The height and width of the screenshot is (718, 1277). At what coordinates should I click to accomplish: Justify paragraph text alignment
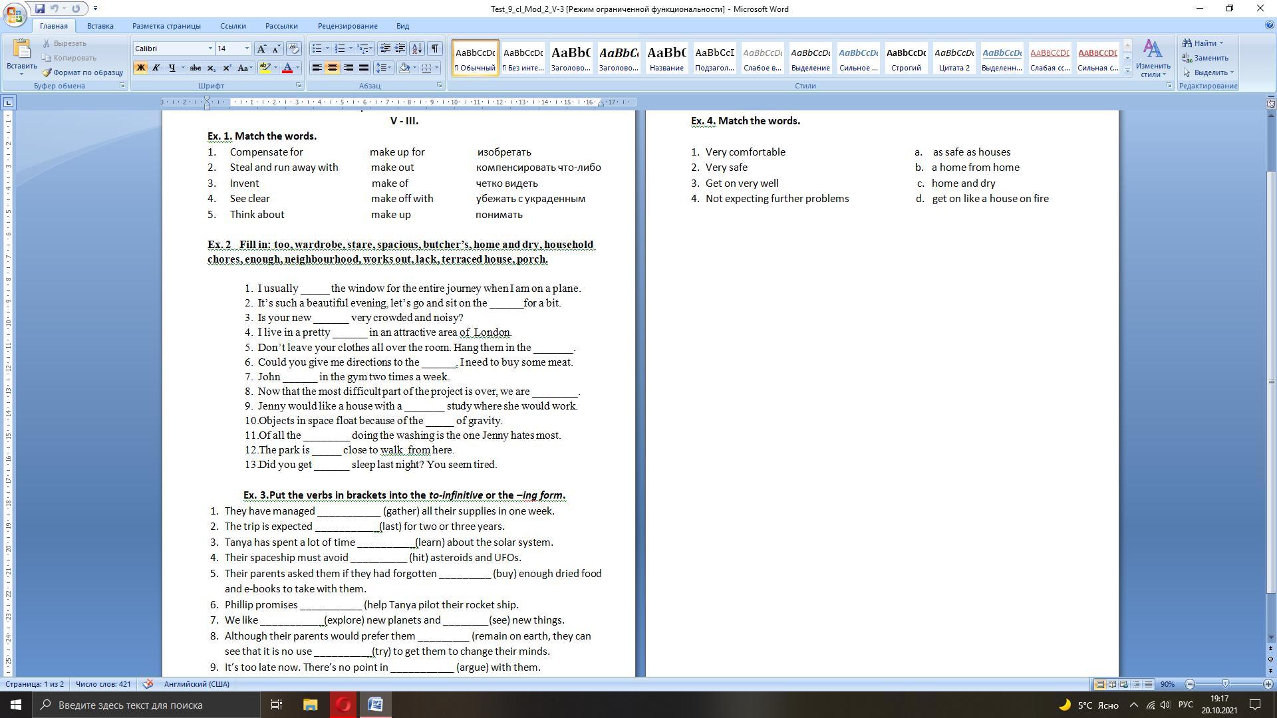pyautogui.click(x=364, y=68)
